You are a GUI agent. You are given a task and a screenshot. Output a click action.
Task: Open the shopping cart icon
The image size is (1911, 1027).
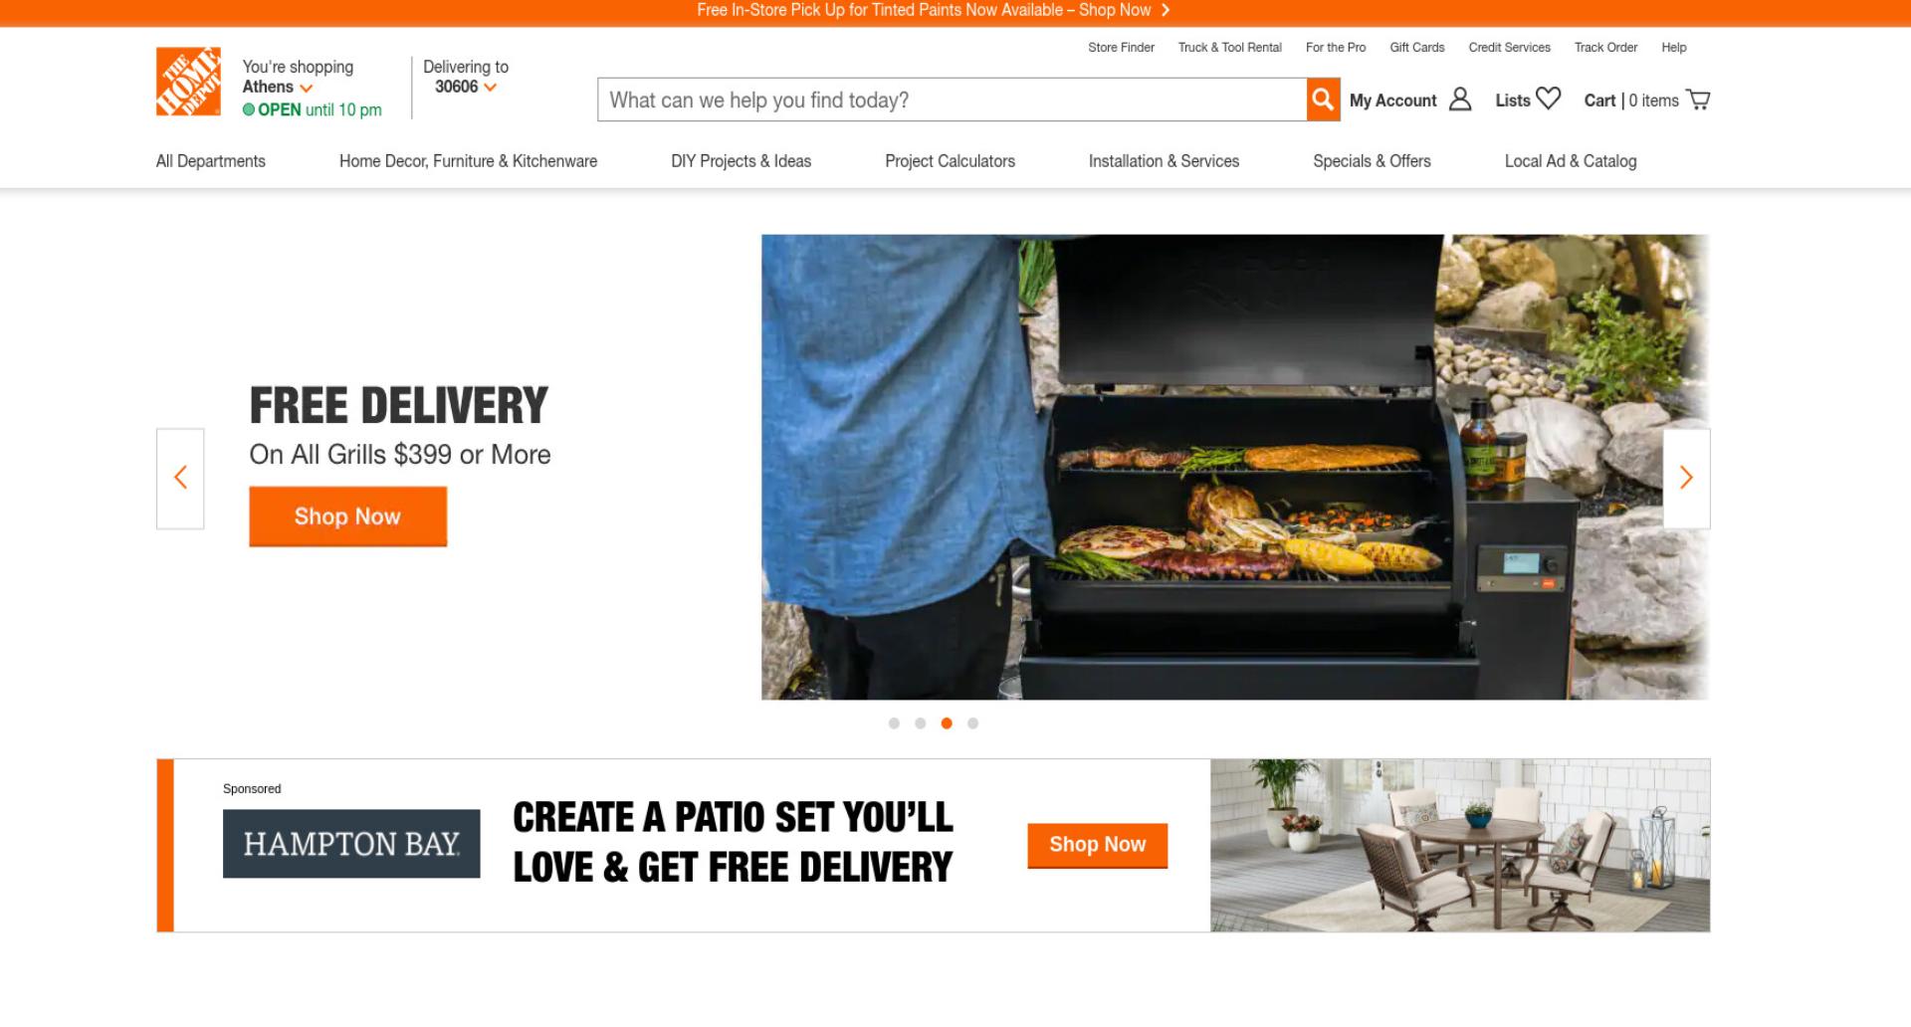[x=1698, y=100]
